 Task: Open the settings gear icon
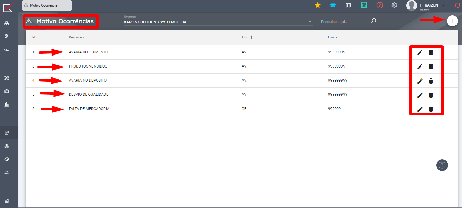(394, 5)
